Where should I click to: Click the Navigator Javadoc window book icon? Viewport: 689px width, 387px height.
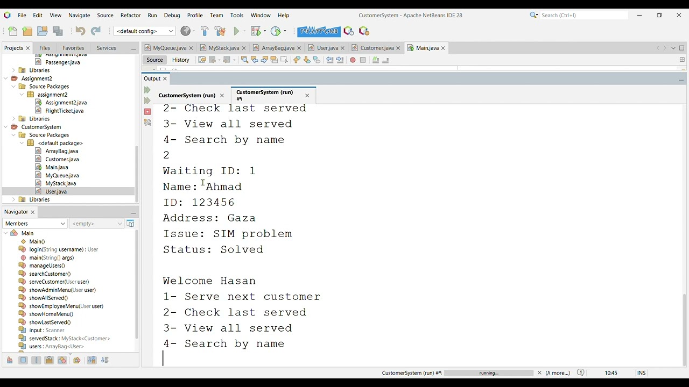click(x=130, y=223)
